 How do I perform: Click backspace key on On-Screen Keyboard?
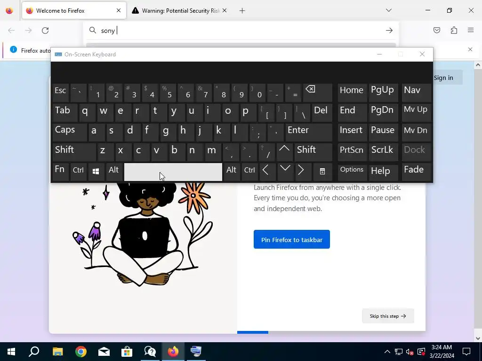(x=318, y=93)
